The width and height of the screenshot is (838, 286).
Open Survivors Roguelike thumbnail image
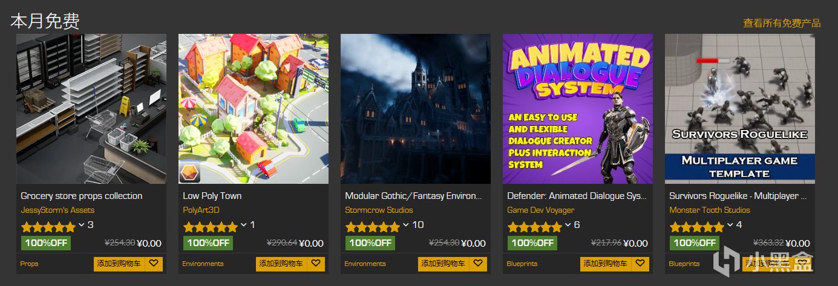tap(740, 109)
